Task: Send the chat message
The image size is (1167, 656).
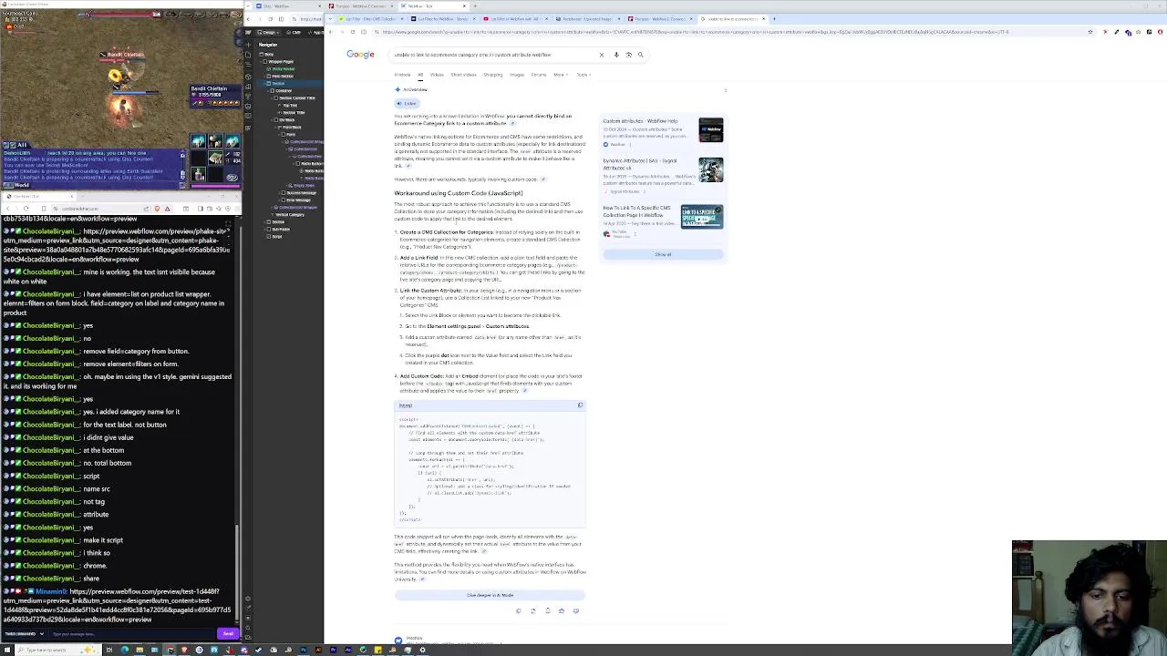Action: 228,634
